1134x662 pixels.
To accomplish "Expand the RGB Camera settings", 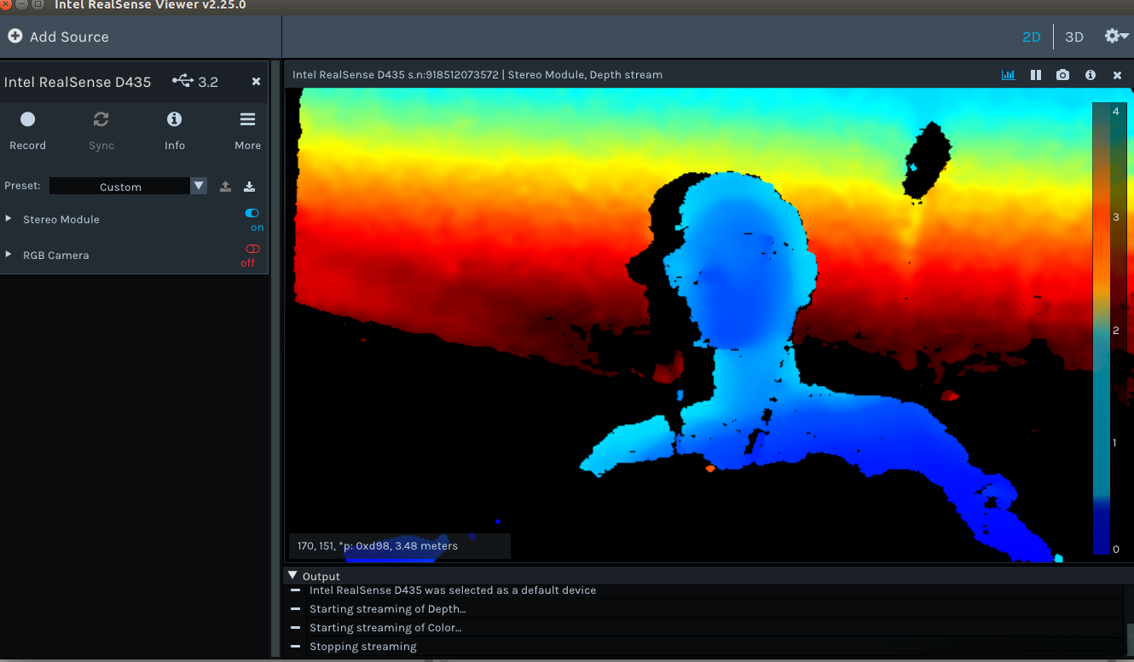I will coord(9,255).
